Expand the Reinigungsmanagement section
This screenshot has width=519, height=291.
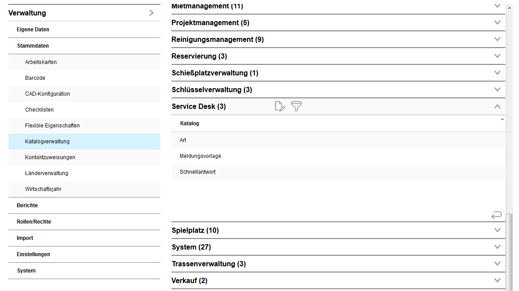pyautogui.click(x=497, y=39)
